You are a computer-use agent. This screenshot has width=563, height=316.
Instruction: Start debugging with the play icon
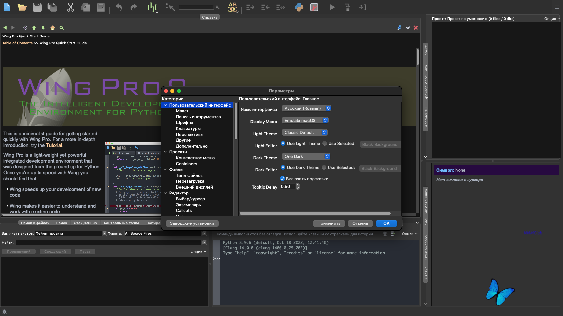click(332, 7)
